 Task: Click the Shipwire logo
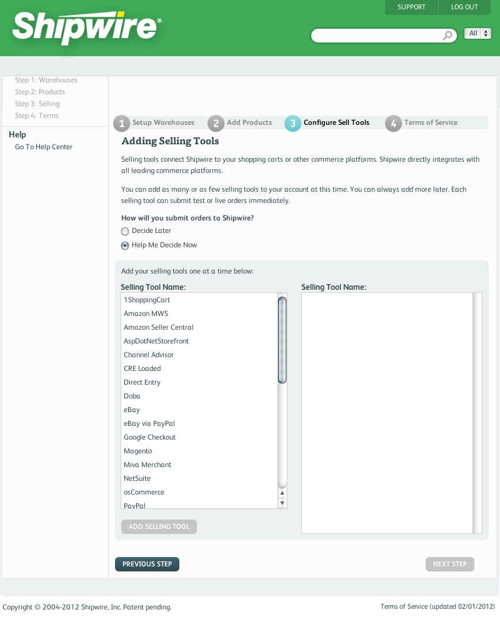[x=84, y=26]
